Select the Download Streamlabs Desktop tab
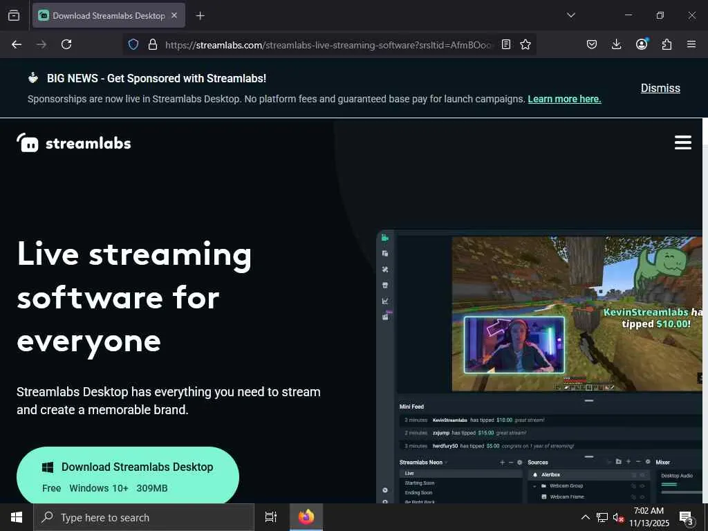This screenshot has width=708, height=531. click(x=109, y=15)
